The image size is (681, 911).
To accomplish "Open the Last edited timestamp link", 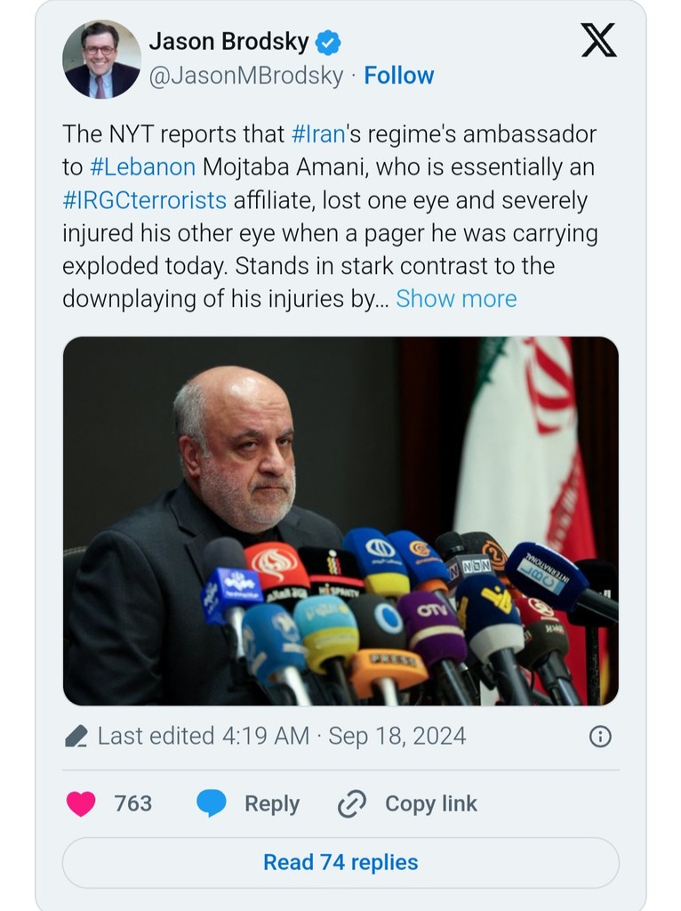I will coord(281,736).
